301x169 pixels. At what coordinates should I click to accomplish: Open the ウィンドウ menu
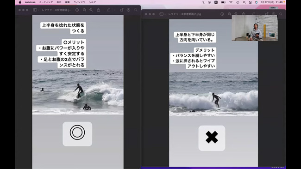point(79,2)
